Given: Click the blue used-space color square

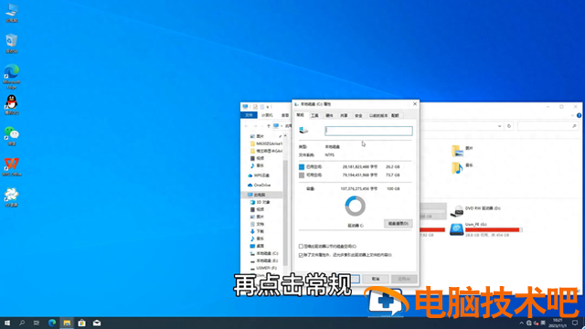Looking at the screenshot, I should click(302, 166).
